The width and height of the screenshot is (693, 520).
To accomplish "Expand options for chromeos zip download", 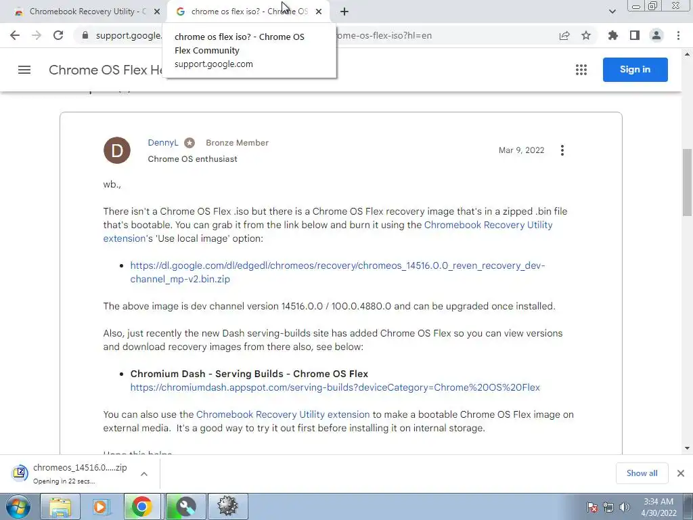I will click(x=144, y=473).
